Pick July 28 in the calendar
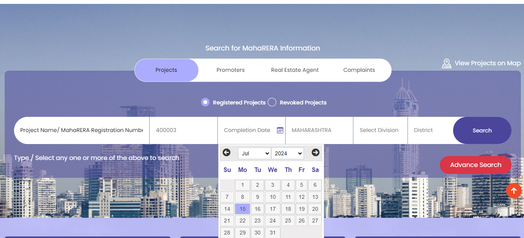 coord(227,233)
